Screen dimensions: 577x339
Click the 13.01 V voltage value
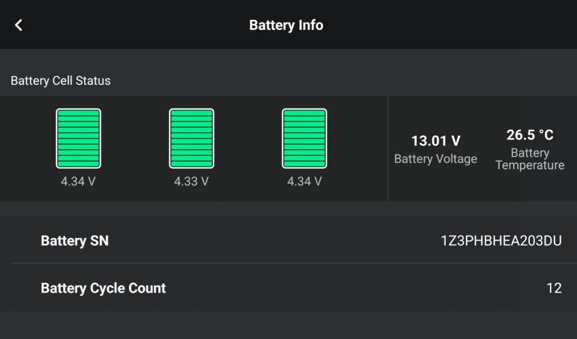click(x=436, y=141)
